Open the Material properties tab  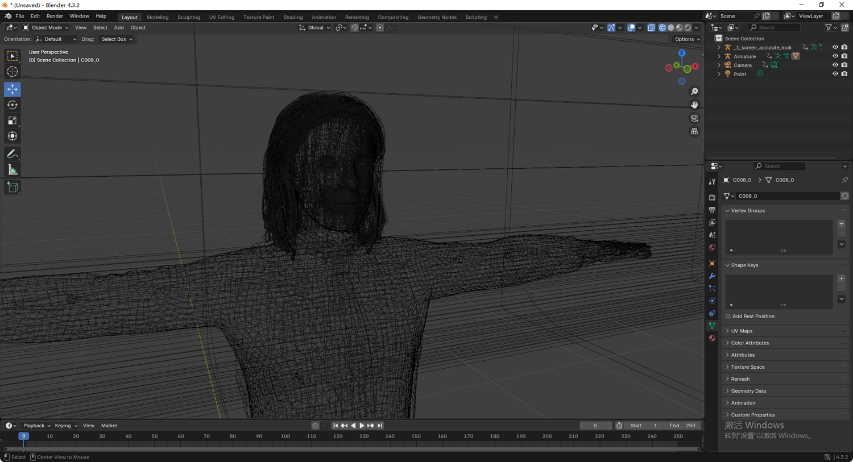[x=712, y=338]
